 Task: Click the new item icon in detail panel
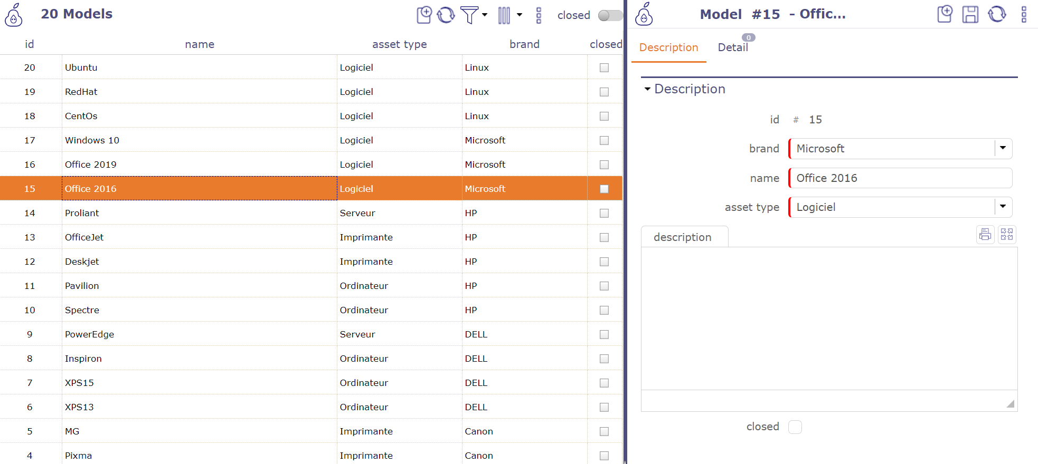pyautogui.click(x=945, y=14)
